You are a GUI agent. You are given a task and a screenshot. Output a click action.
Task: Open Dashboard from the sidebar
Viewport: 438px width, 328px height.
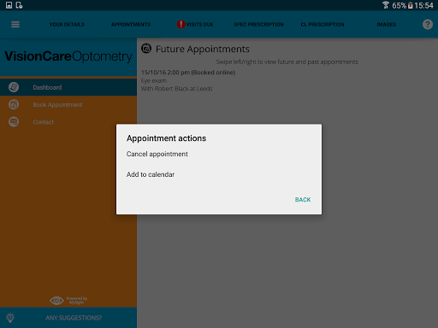[x=68, y=87]
